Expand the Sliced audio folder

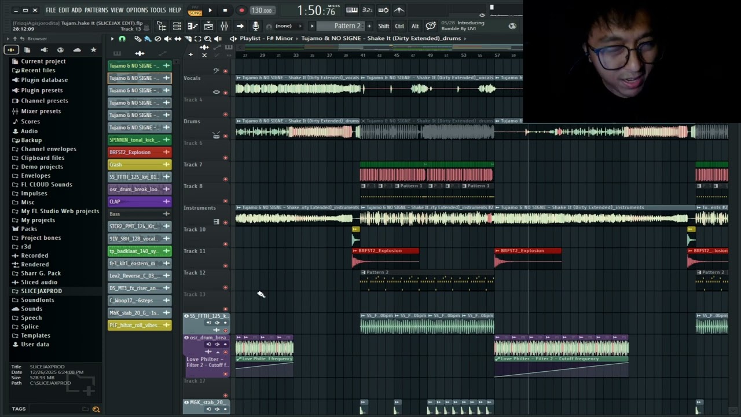pyautogui.click(x=39, y=282)
